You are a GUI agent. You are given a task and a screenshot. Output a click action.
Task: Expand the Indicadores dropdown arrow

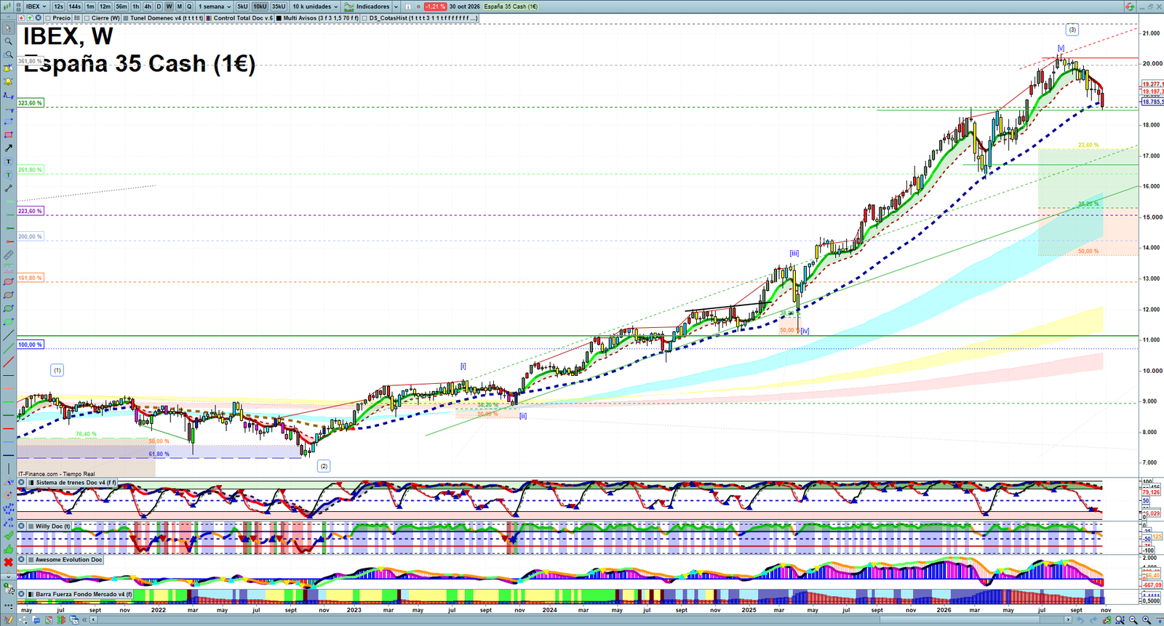click(396, 7)
